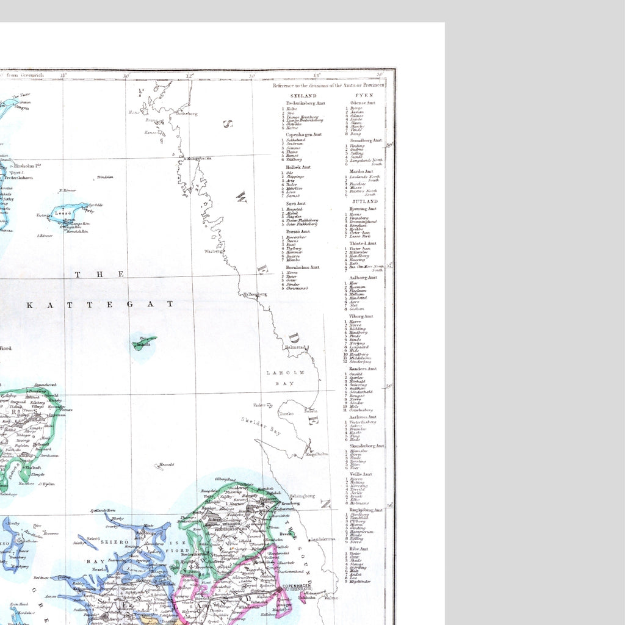Click the 'Veille Amt' legend entry
The height and width of the screenshot is (625, 625).
tap(361, 474)
